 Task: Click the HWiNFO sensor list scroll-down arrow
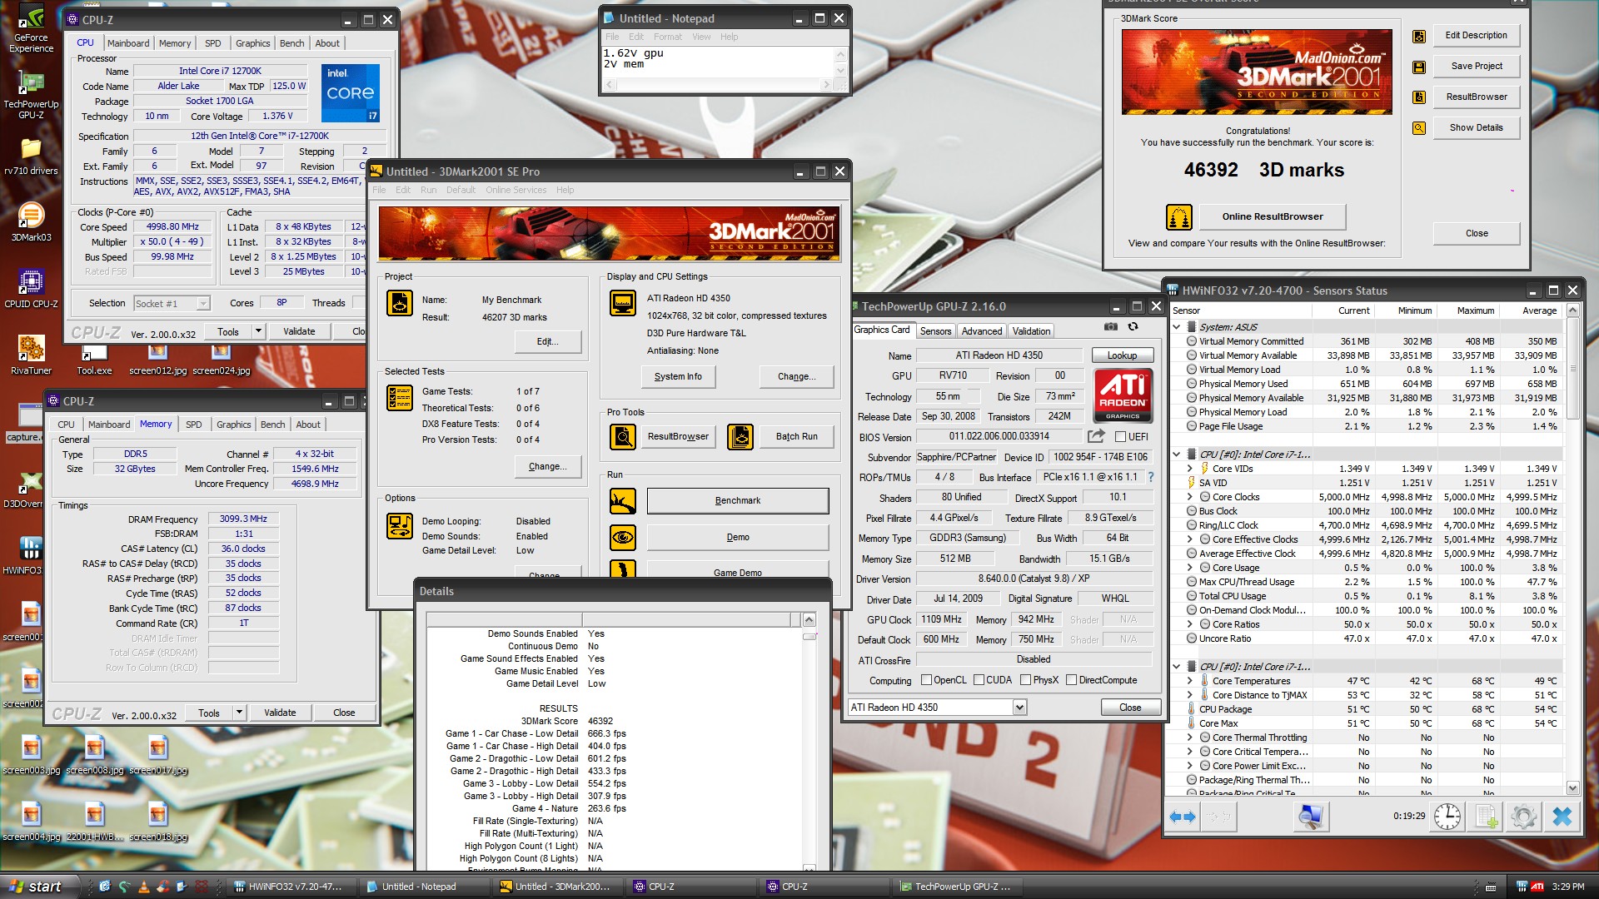(x=1572, y=787)
